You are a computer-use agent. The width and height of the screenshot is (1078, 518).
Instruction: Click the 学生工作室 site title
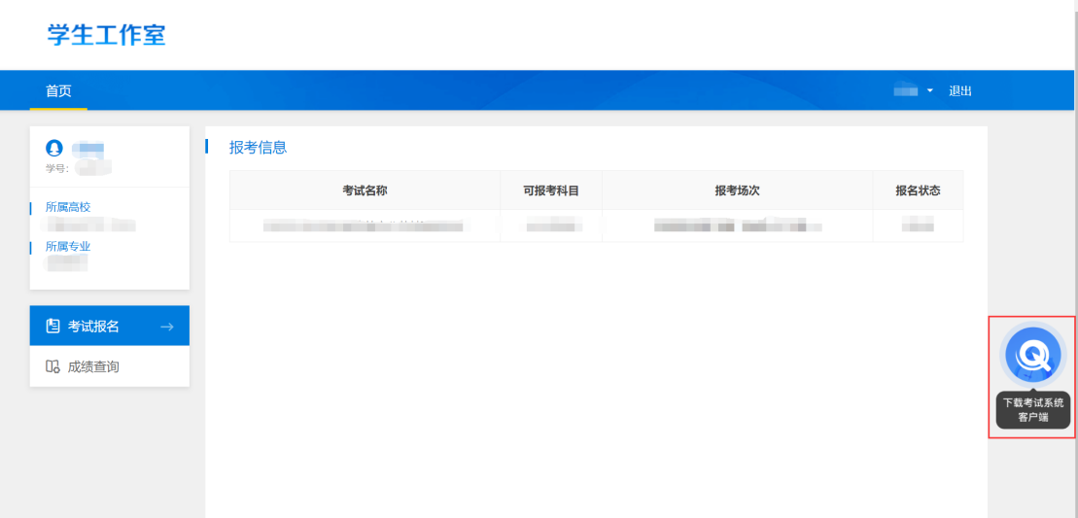[x=107, y=35]
